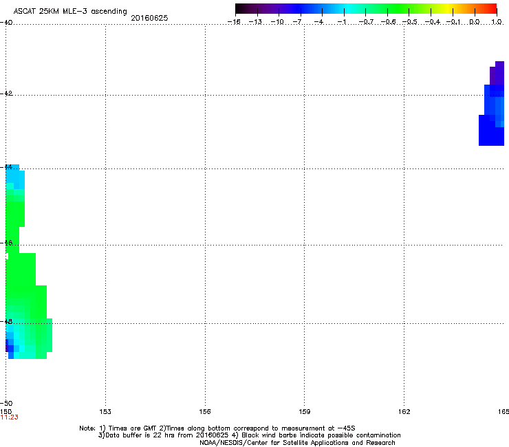Click the -16 color bar label
509x447 pixels.
tap(234, 22)
